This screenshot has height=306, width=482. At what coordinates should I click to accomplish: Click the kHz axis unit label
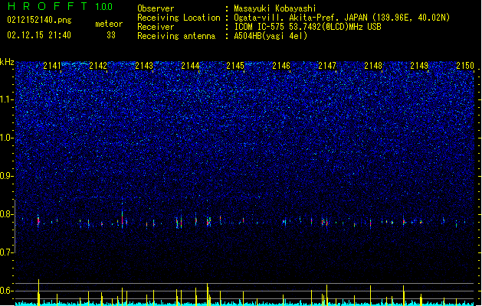(7, 62)
